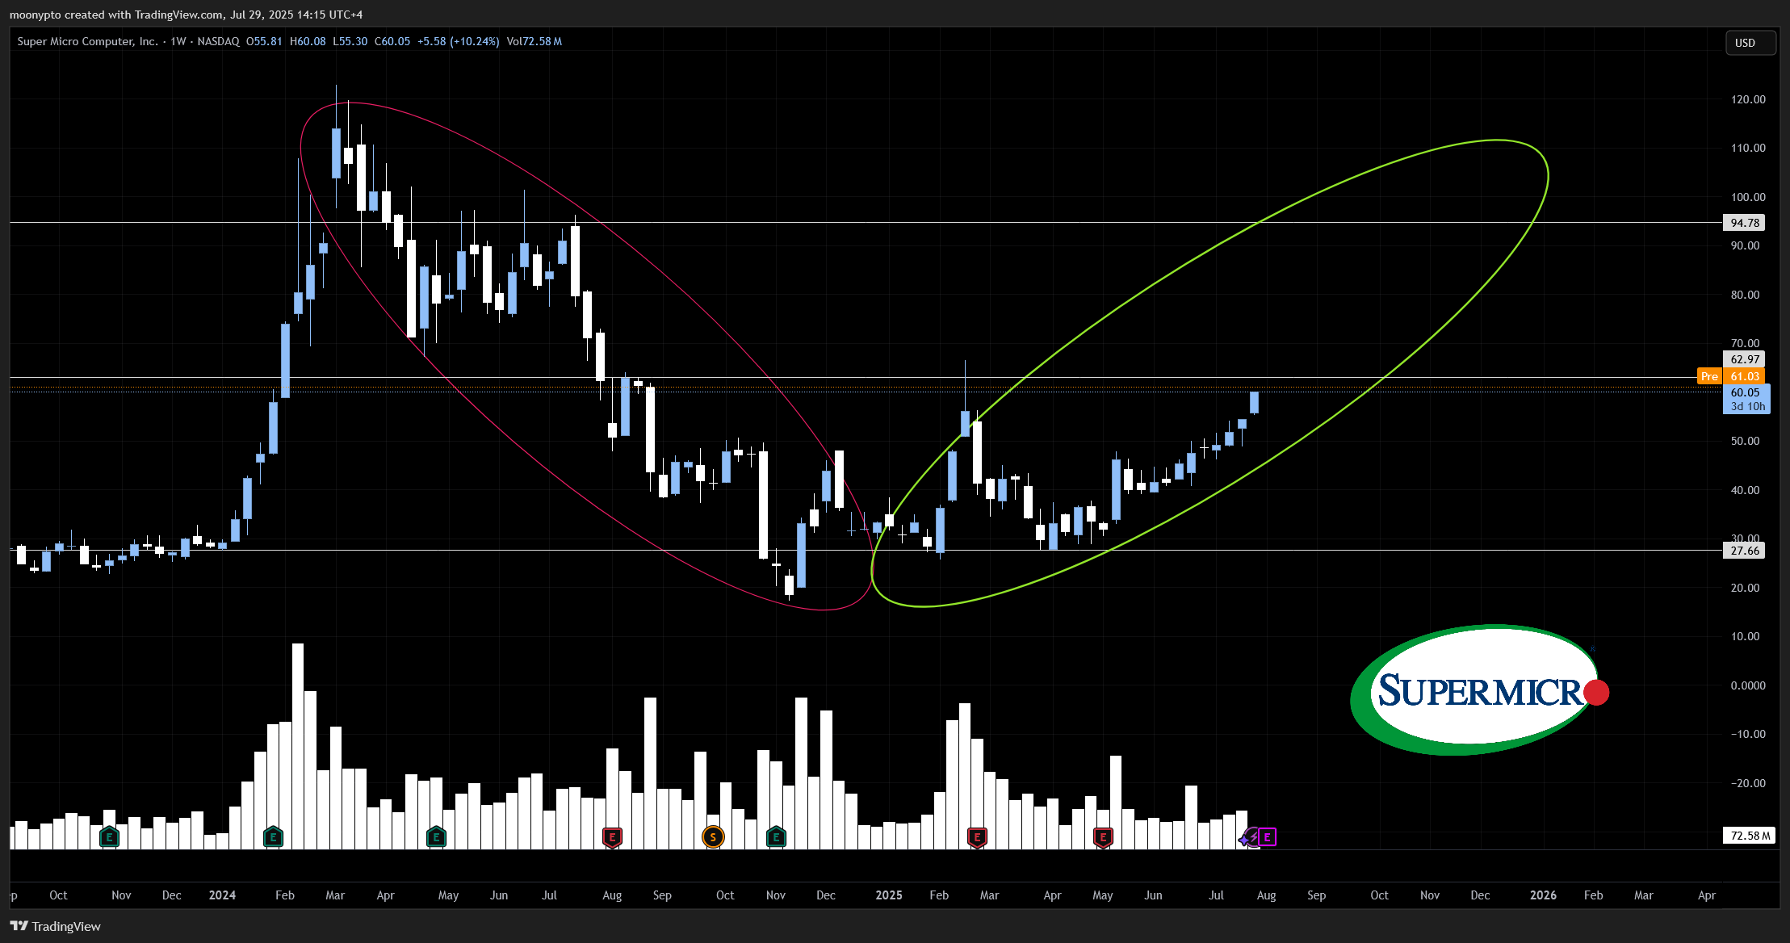Click the 80.00 price axis label
The height and width of the screenshot is (943, 1790).
pos(1745,295)
